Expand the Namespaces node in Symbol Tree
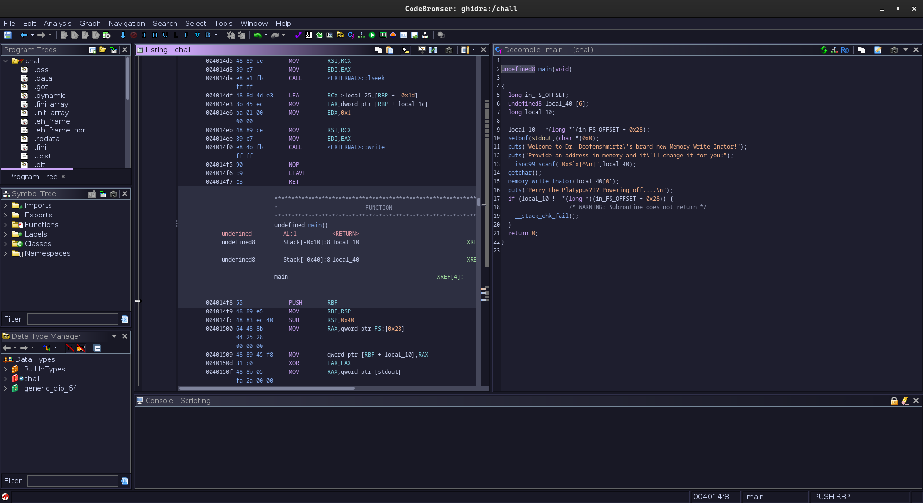Viewport: 923px width, 503px height. click(5, 253)
